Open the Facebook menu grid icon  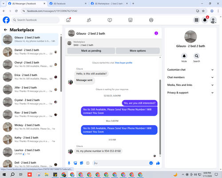coord(196,20)
